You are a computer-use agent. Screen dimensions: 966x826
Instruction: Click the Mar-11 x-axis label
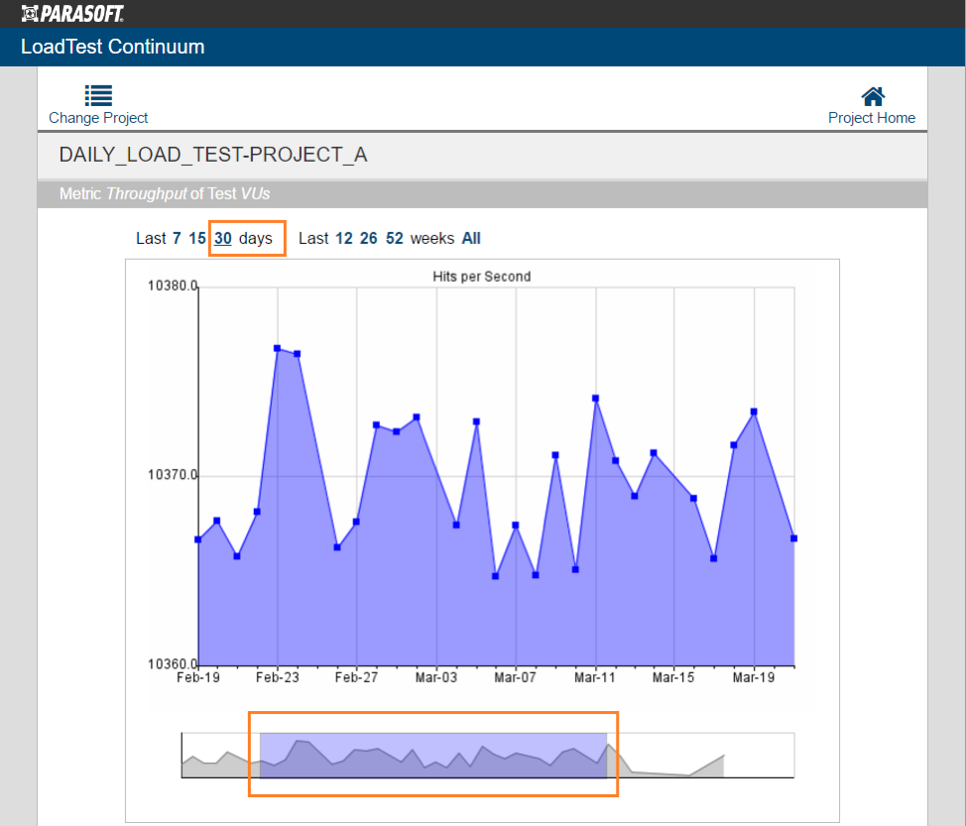pyautogui.click(x=594, y=677)
